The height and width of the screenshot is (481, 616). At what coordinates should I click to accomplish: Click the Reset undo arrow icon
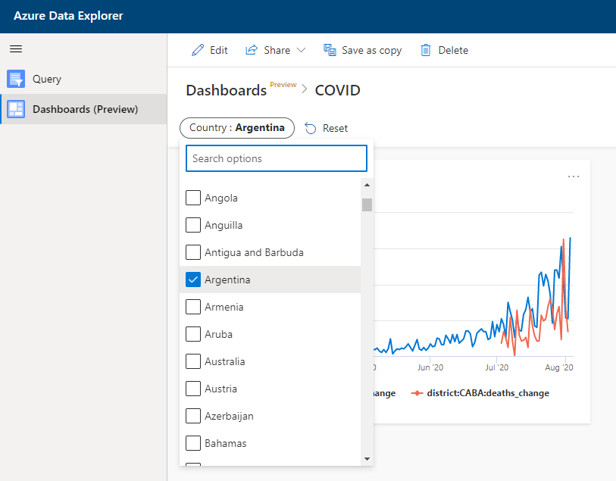coord(311,129)
